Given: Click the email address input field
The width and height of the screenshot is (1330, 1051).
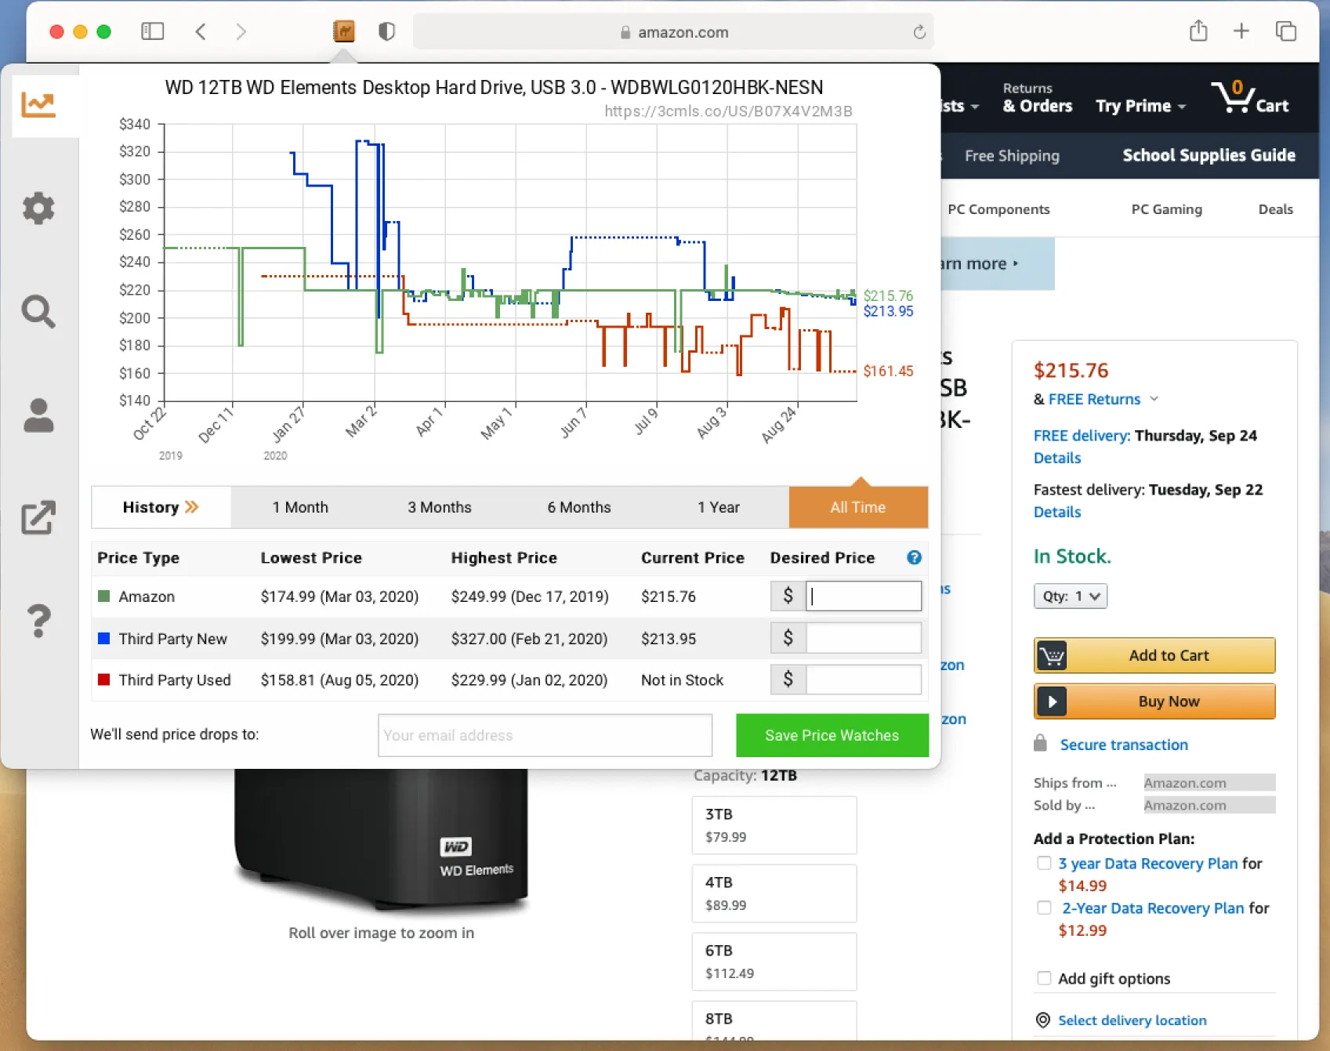Looking at the screenshot, I should click(x=545, y=735).
